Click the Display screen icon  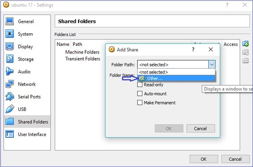9,46
